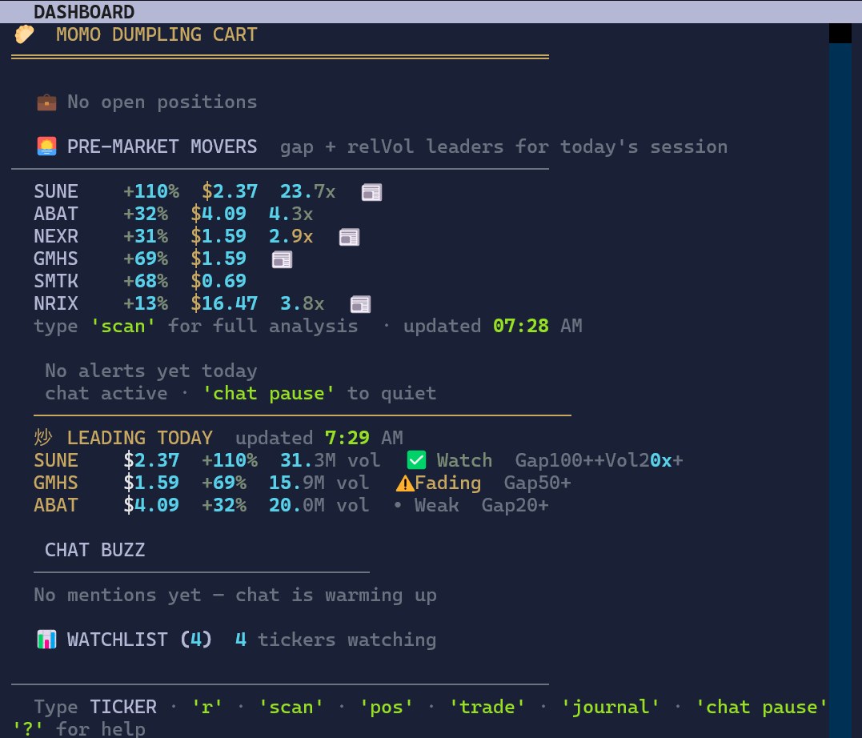Click the 07:28 updated time under the movers
This screenshot has height=738, width=862.
(521, 326)
